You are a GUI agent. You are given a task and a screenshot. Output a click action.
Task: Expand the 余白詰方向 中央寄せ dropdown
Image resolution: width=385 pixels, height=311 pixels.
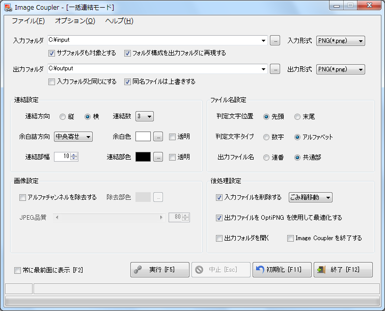tap(73, 137)
